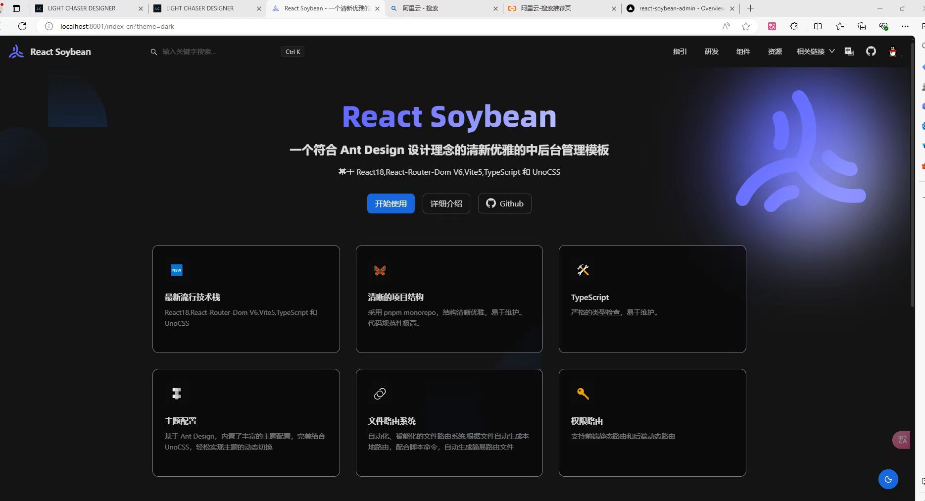Click the tools icon on the TypeScript card
This screenshot has height=501, width=925.
click(583, 270)
